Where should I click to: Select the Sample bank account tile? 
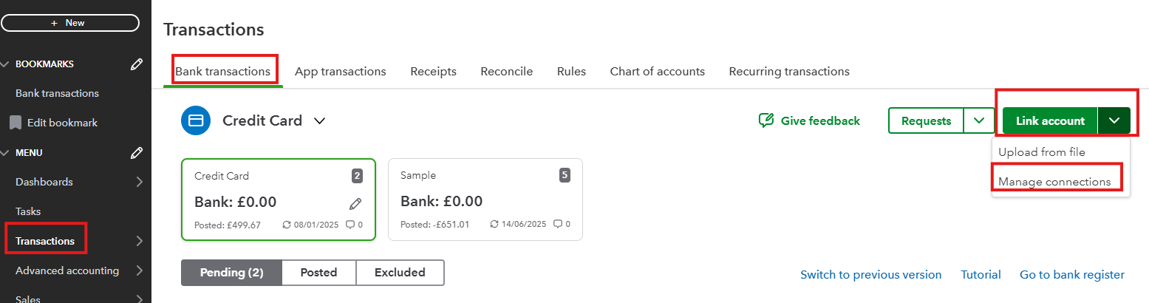pyautogui.click(x=485, y=200)
